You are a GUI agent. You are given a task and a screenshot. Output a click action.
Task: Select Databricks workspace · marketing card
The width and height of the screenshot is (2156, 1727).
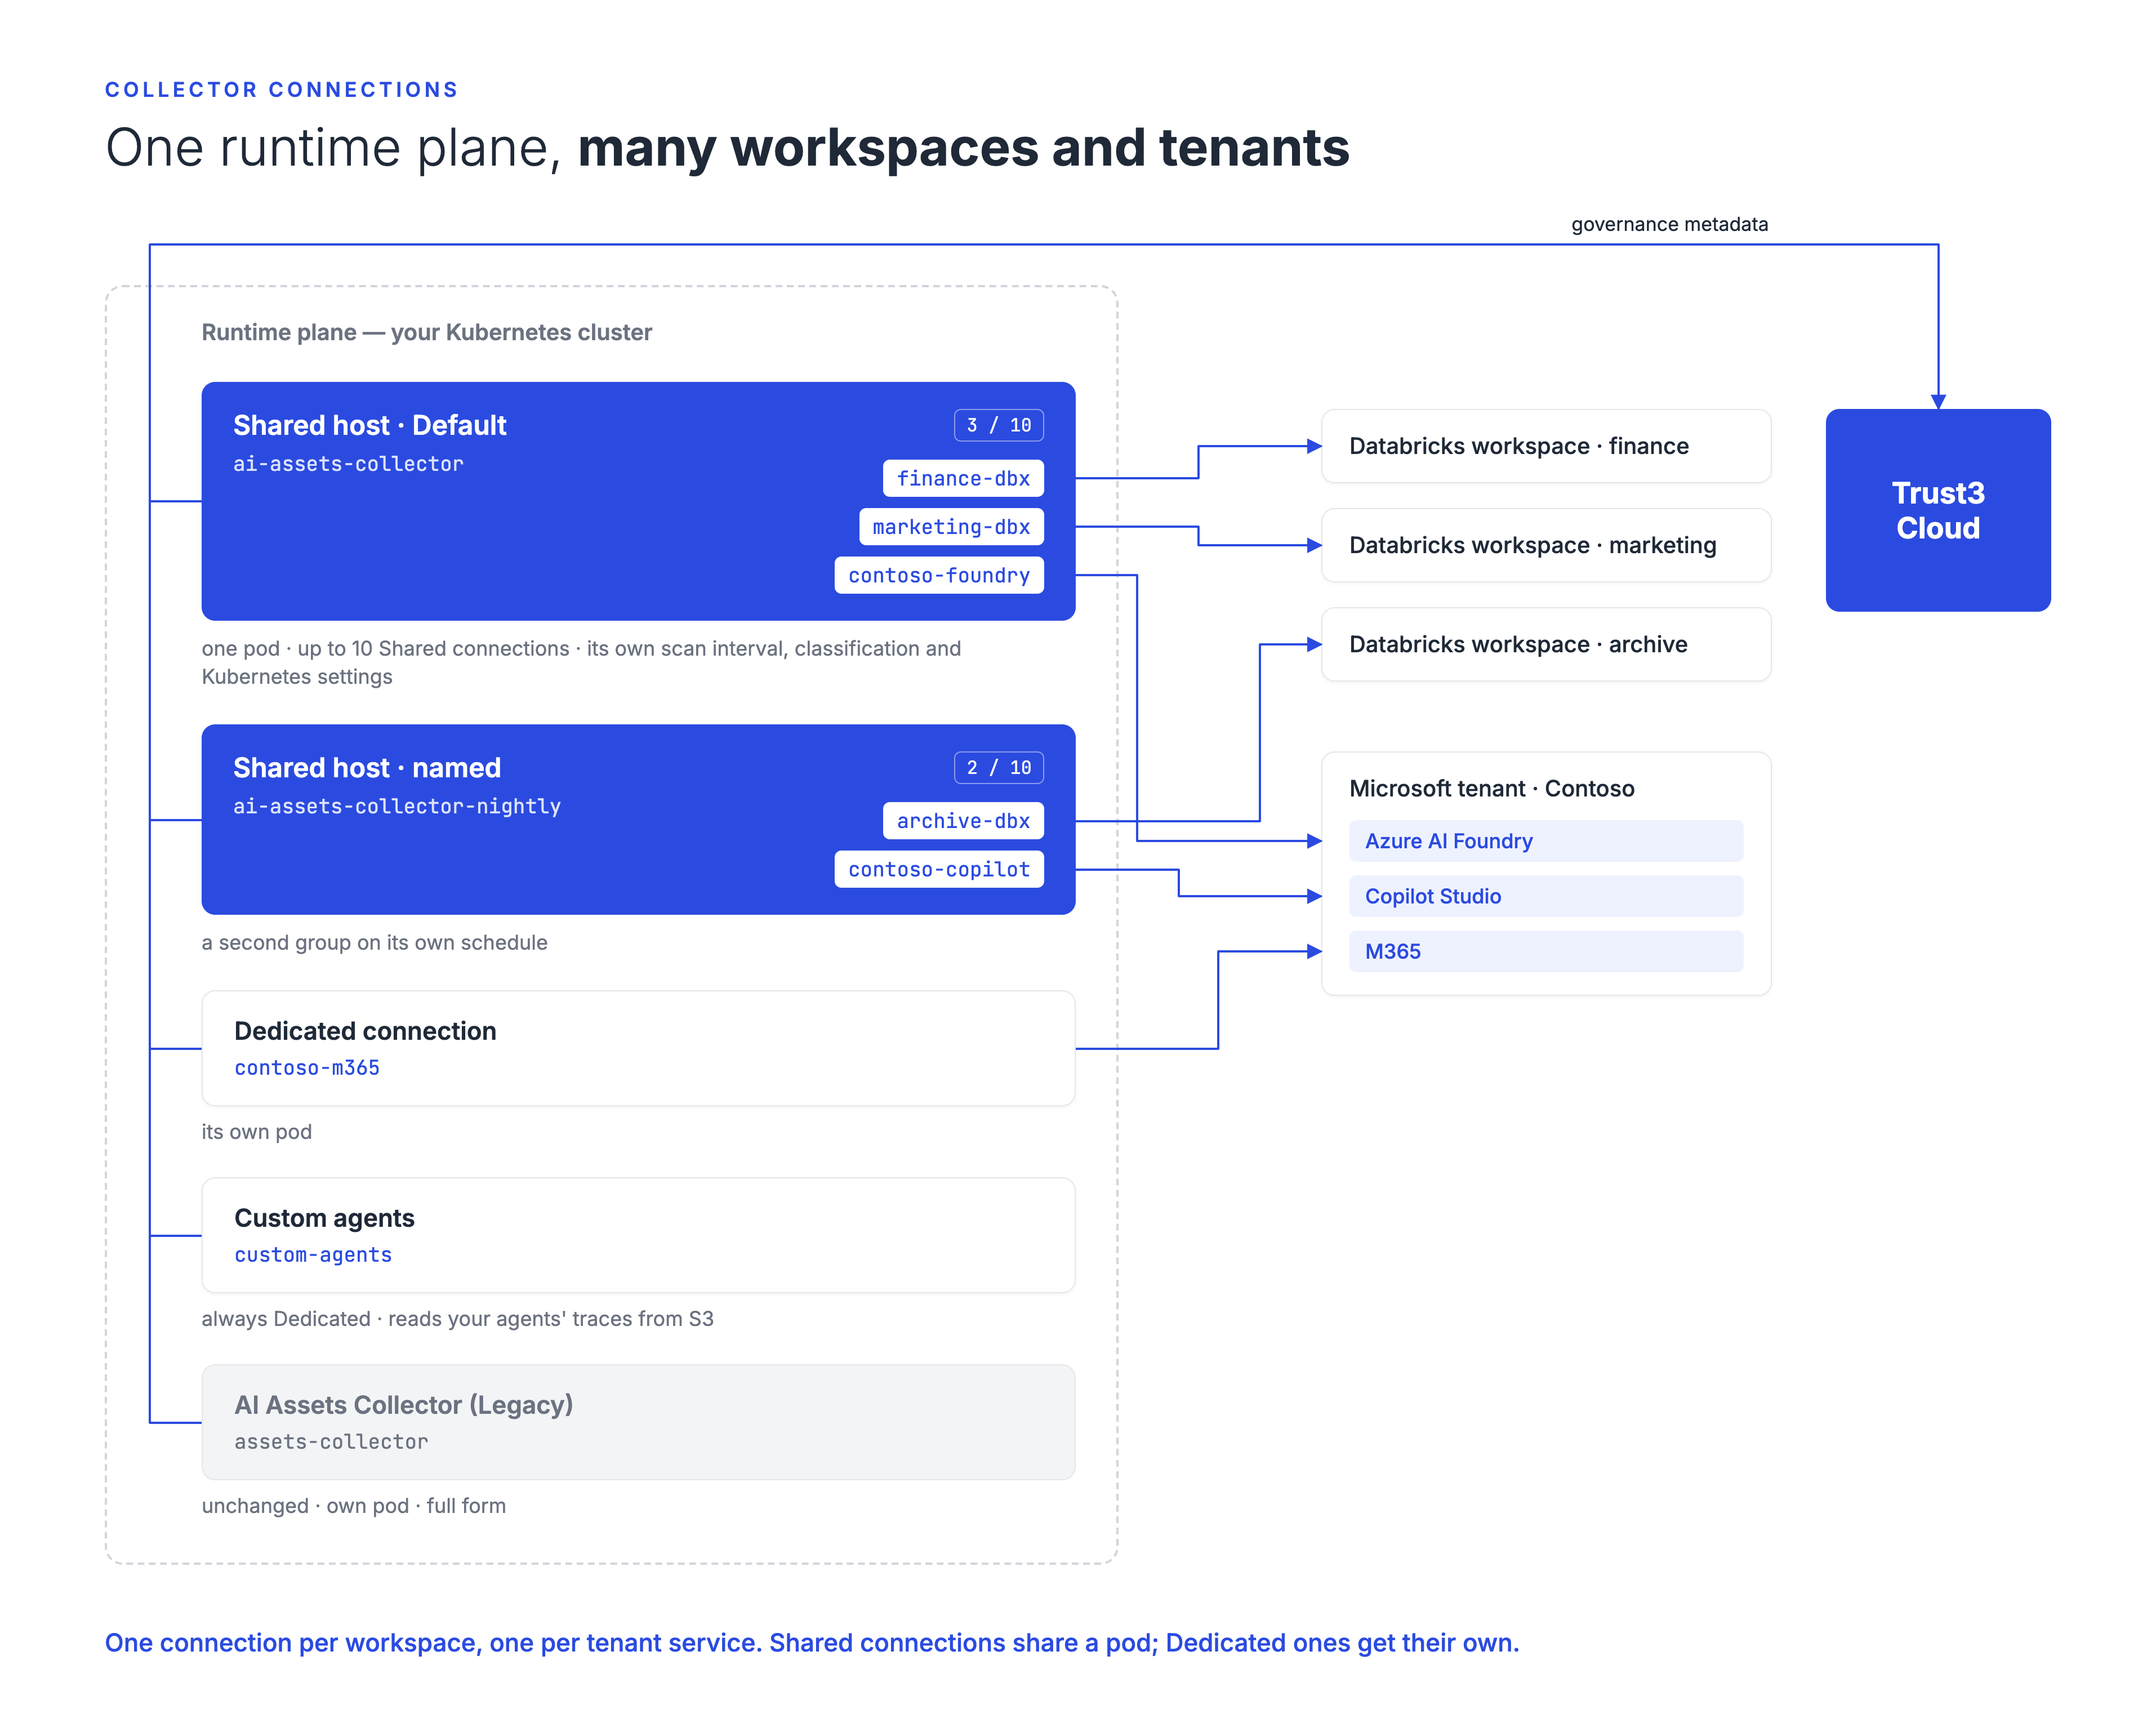1546,545
